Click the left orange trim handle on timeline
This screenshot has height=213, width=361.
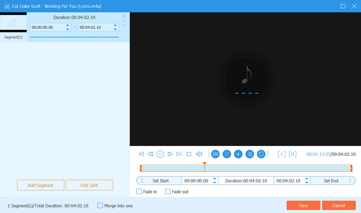(x=141, y=168)
